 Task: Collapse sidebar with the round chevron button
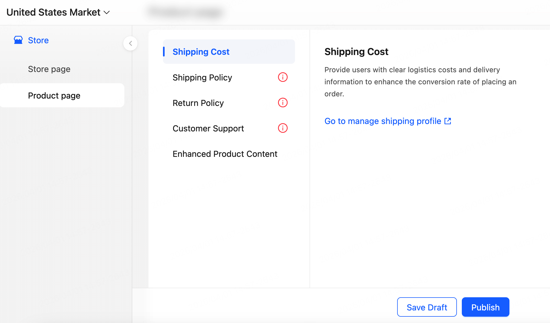pyautogui.click(x=130, y=43)
